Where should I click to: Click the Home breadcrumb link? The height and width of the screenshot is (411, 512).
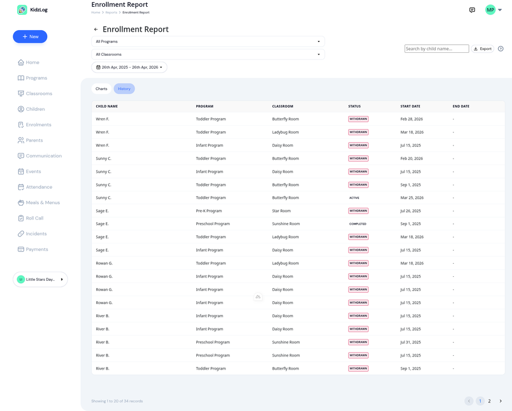coord(96,13)
